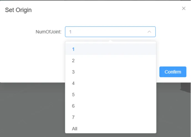
Task: Select joint 6 from the options
Action: 73,106
